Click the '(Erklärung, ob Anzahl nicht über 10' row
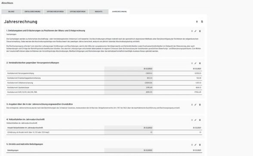 [104, 132]
